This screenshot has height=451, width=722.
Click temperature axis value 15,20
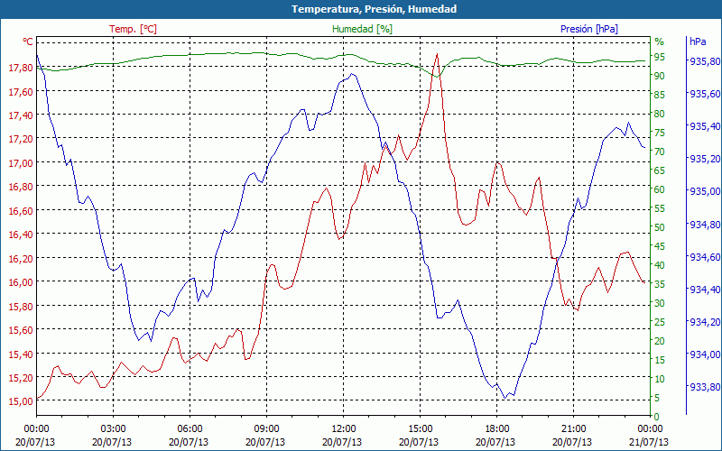point(21,378)
